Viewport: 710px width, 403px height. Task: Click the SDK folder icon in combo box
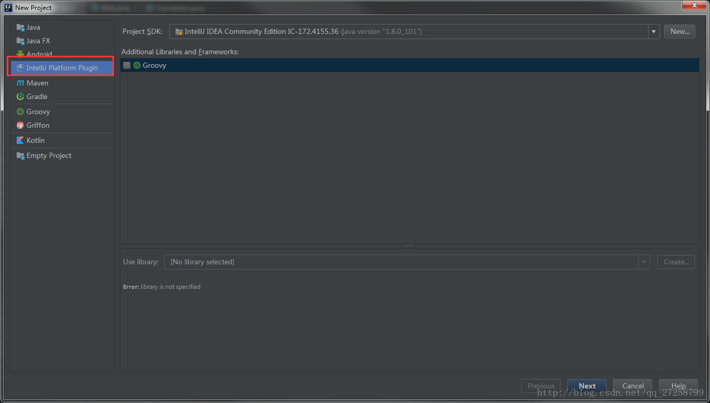click(179, 32)
